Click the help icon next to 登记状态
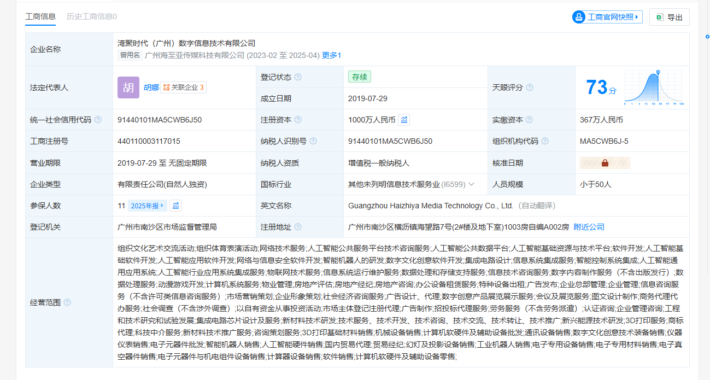Image resolution: width=710 pixels, height=380 pixels. tap(298, 77)
